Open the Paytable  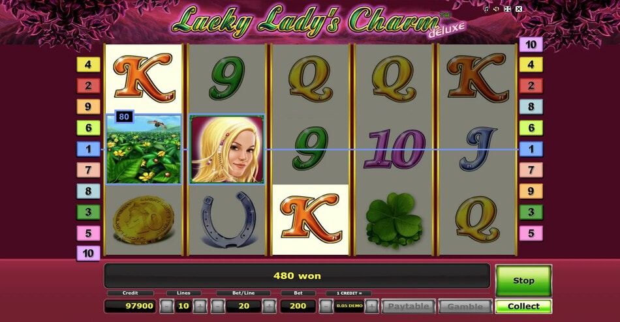click(x=409, y=306)
